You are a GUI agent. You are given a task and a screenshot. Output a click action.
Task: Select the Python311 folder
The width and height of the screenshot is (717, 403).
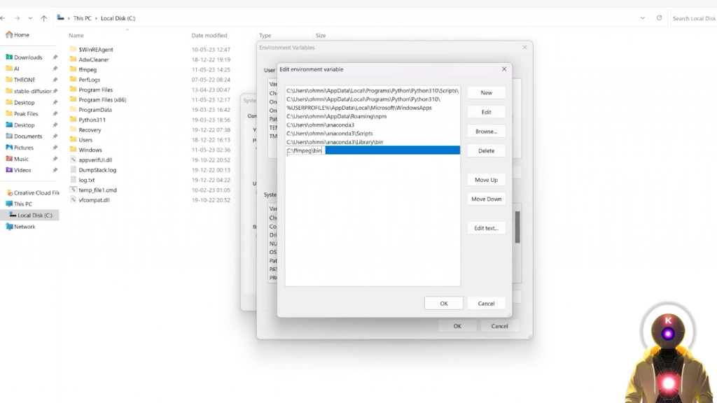coord(92,120)
